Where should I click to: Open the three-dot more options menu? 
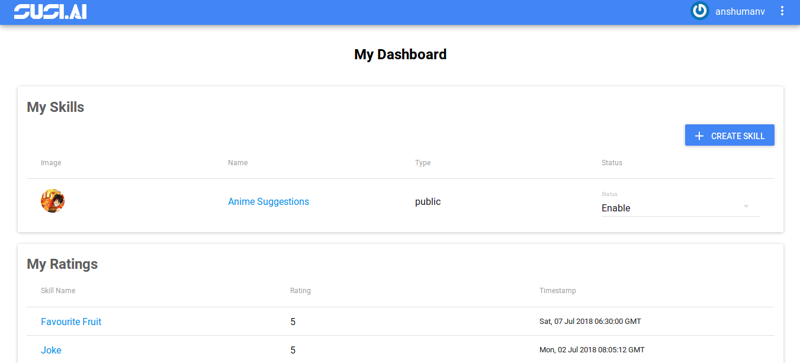click(782, 11)
